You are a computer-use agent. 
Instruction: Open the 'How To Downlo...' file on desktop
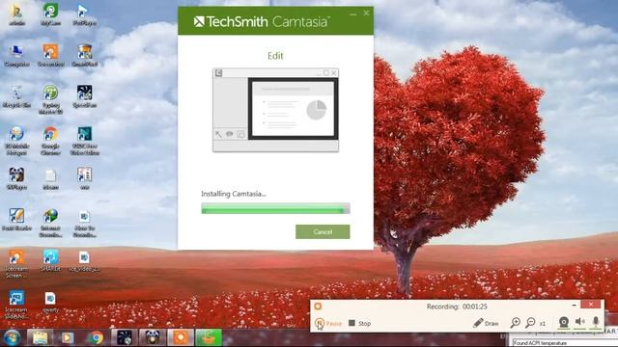[x=84, y=223]
